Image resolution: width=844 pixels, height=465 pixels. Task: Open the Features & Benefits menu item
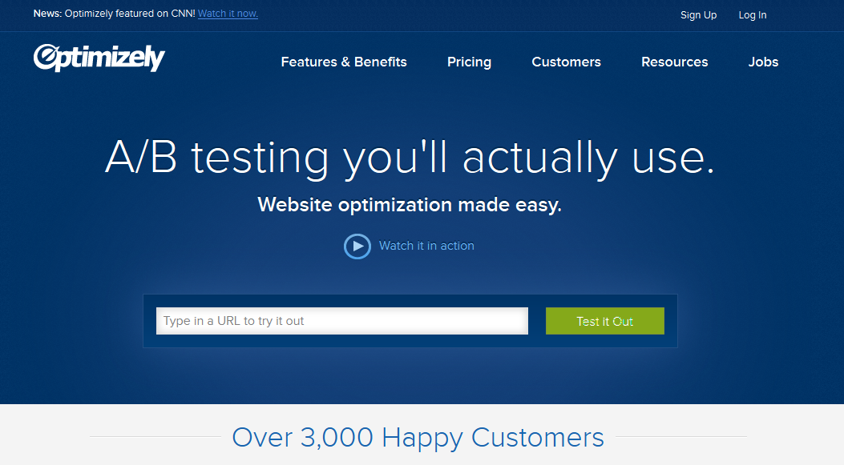(x=344, y=62)
